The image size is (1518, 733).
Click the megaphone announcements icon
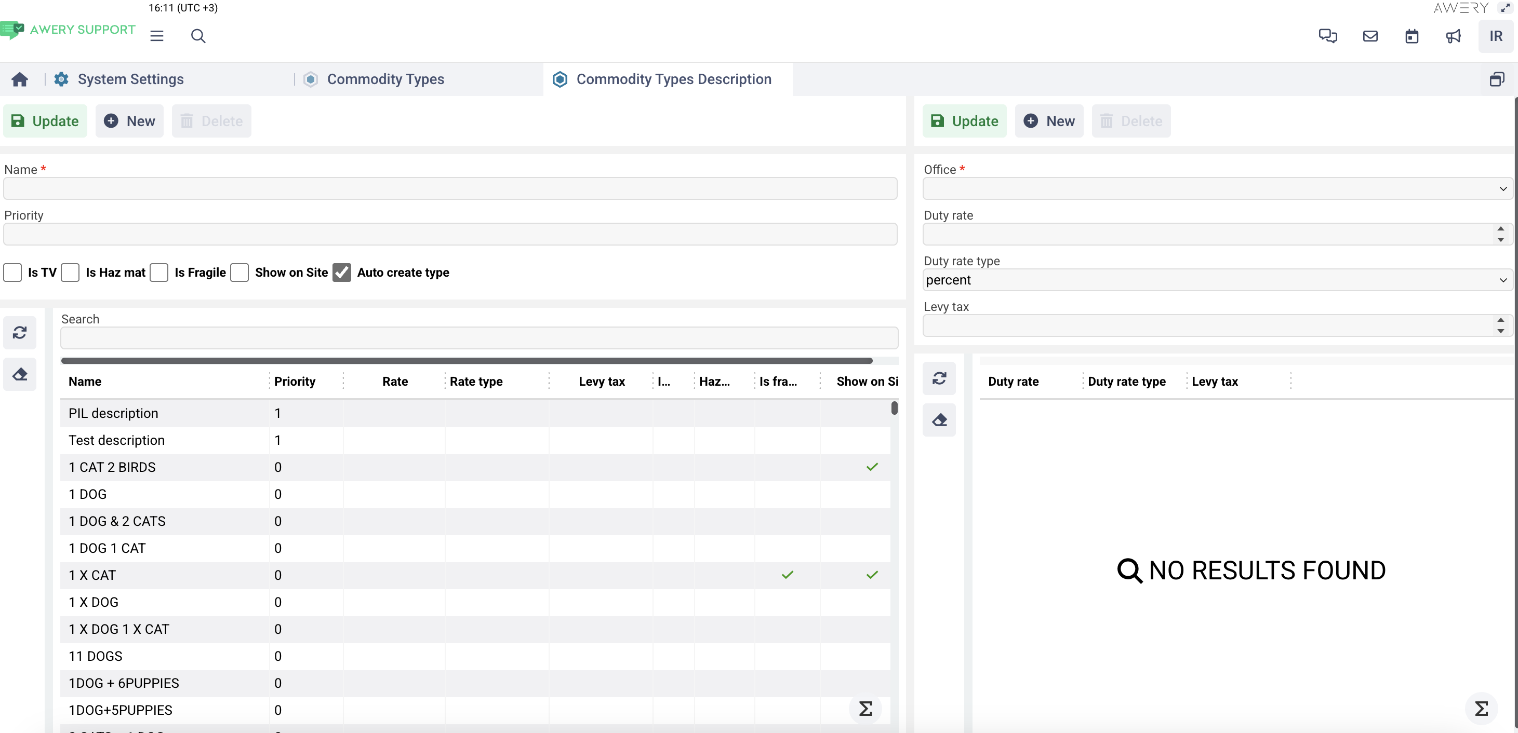tap(1453, 36)
